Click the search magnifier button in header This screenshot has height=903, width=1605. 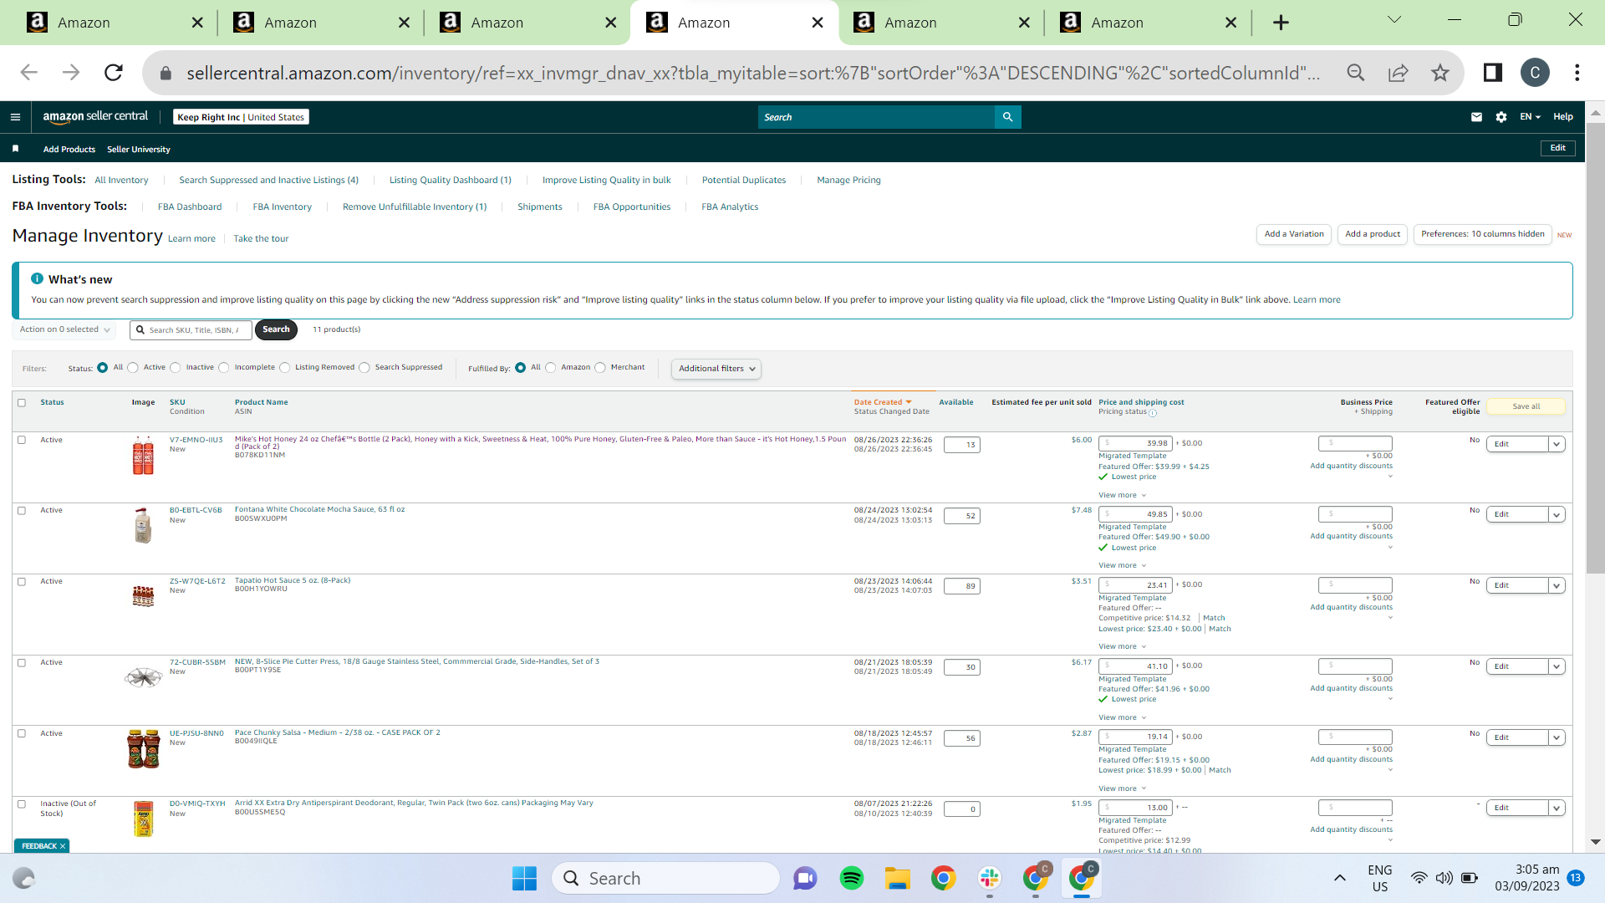[x=1007, y=117]
